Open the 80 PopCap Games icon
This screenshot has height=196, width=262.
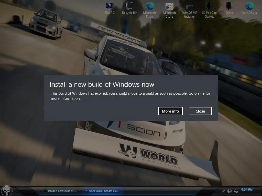(x=209, y=10)
